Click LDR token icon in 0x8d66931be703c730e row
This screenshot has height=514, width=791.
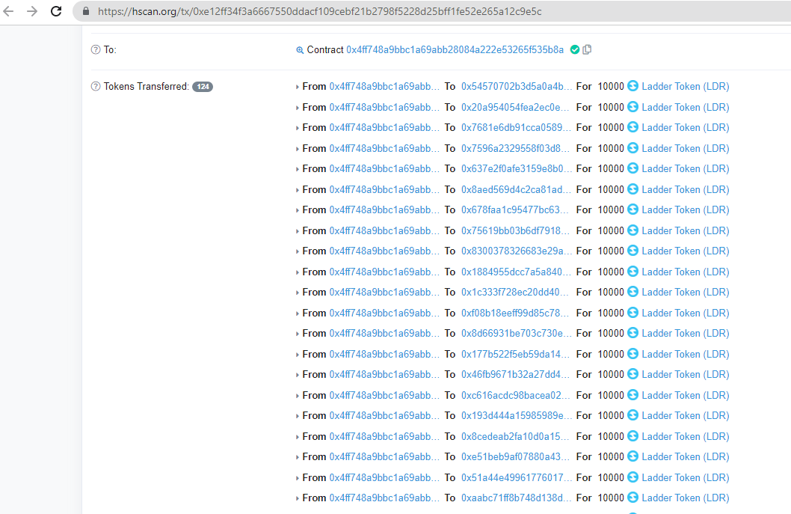(633, 333)
